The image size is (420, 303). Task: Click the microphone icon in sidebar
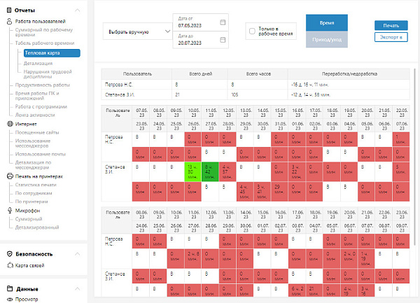pyautogui.click(x=10, y=209)
